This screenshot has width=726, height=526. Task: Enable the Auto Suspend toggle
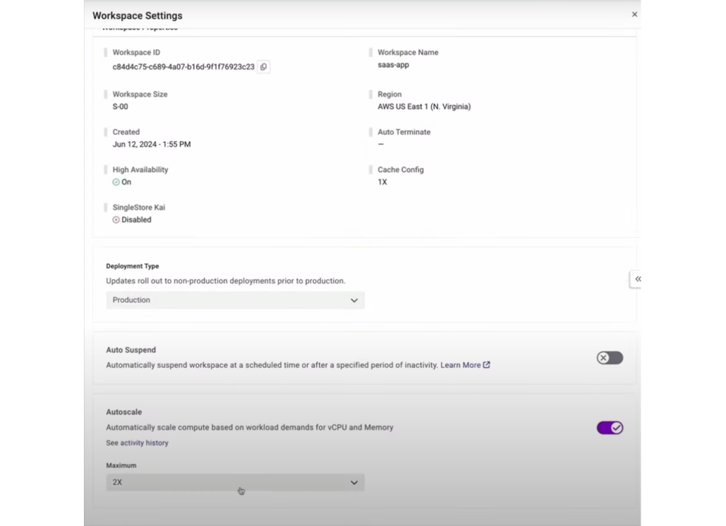coord(610,357)
